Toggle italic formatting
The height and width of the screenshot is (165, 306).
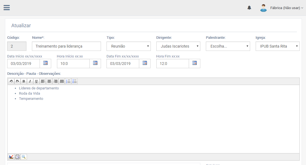coord(30,81)
